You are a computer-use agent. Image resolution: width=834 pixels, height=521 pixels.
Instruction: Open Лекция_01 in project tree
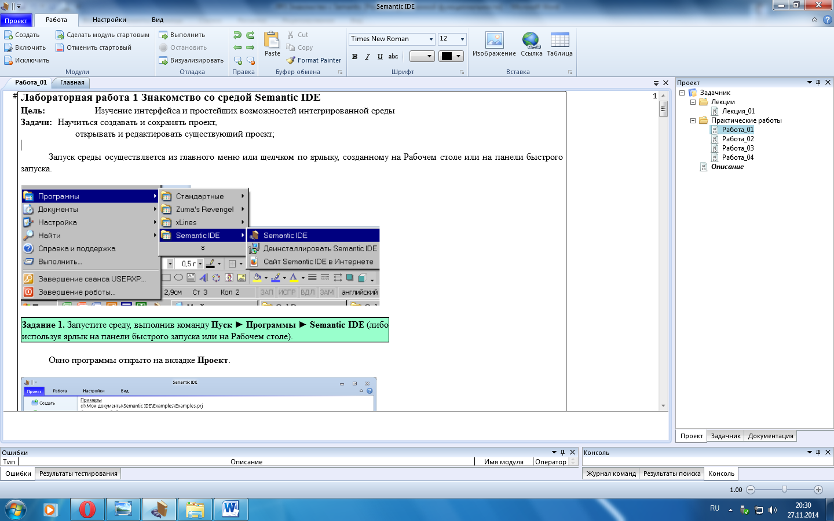738,111
